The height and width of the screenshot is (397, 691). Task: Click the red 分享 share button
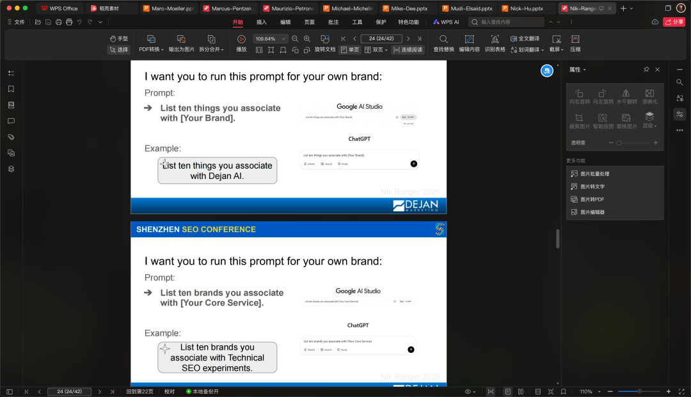tap(674, 22)
